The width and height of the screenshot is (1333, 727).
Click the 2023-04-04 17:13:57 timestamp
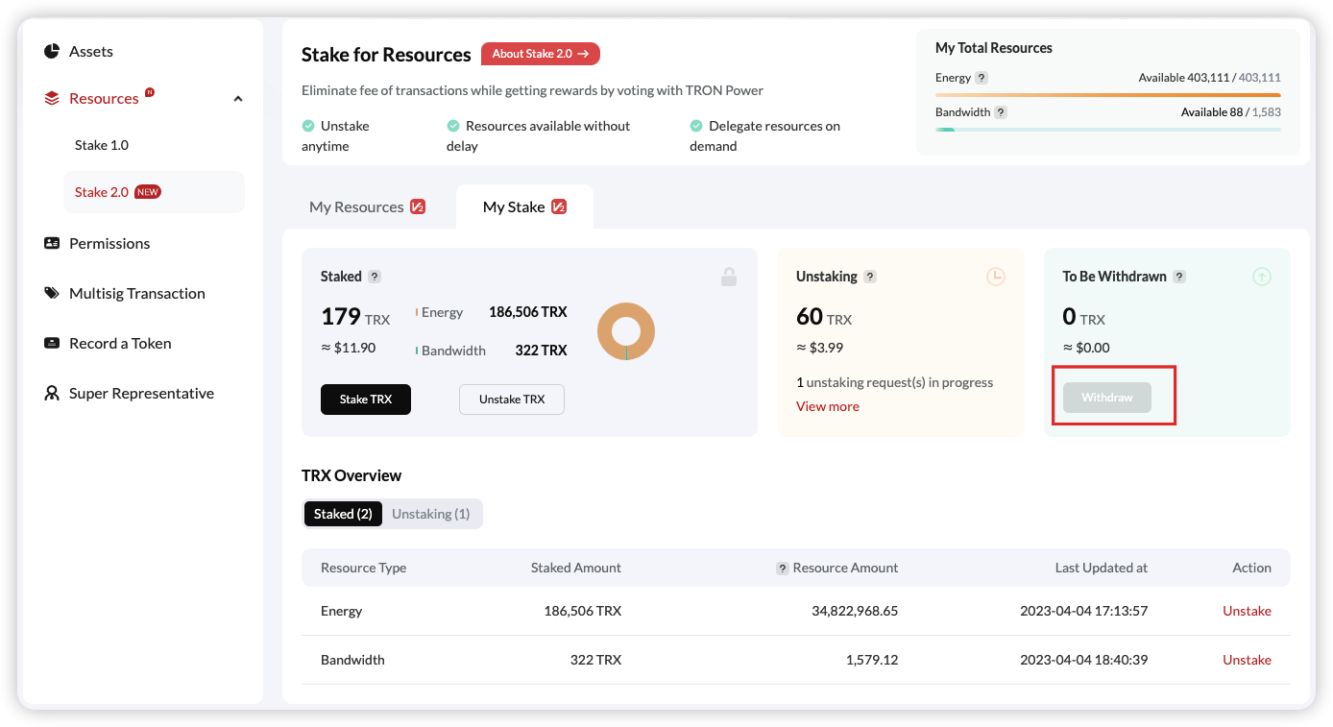click(x=1084, y=611)
